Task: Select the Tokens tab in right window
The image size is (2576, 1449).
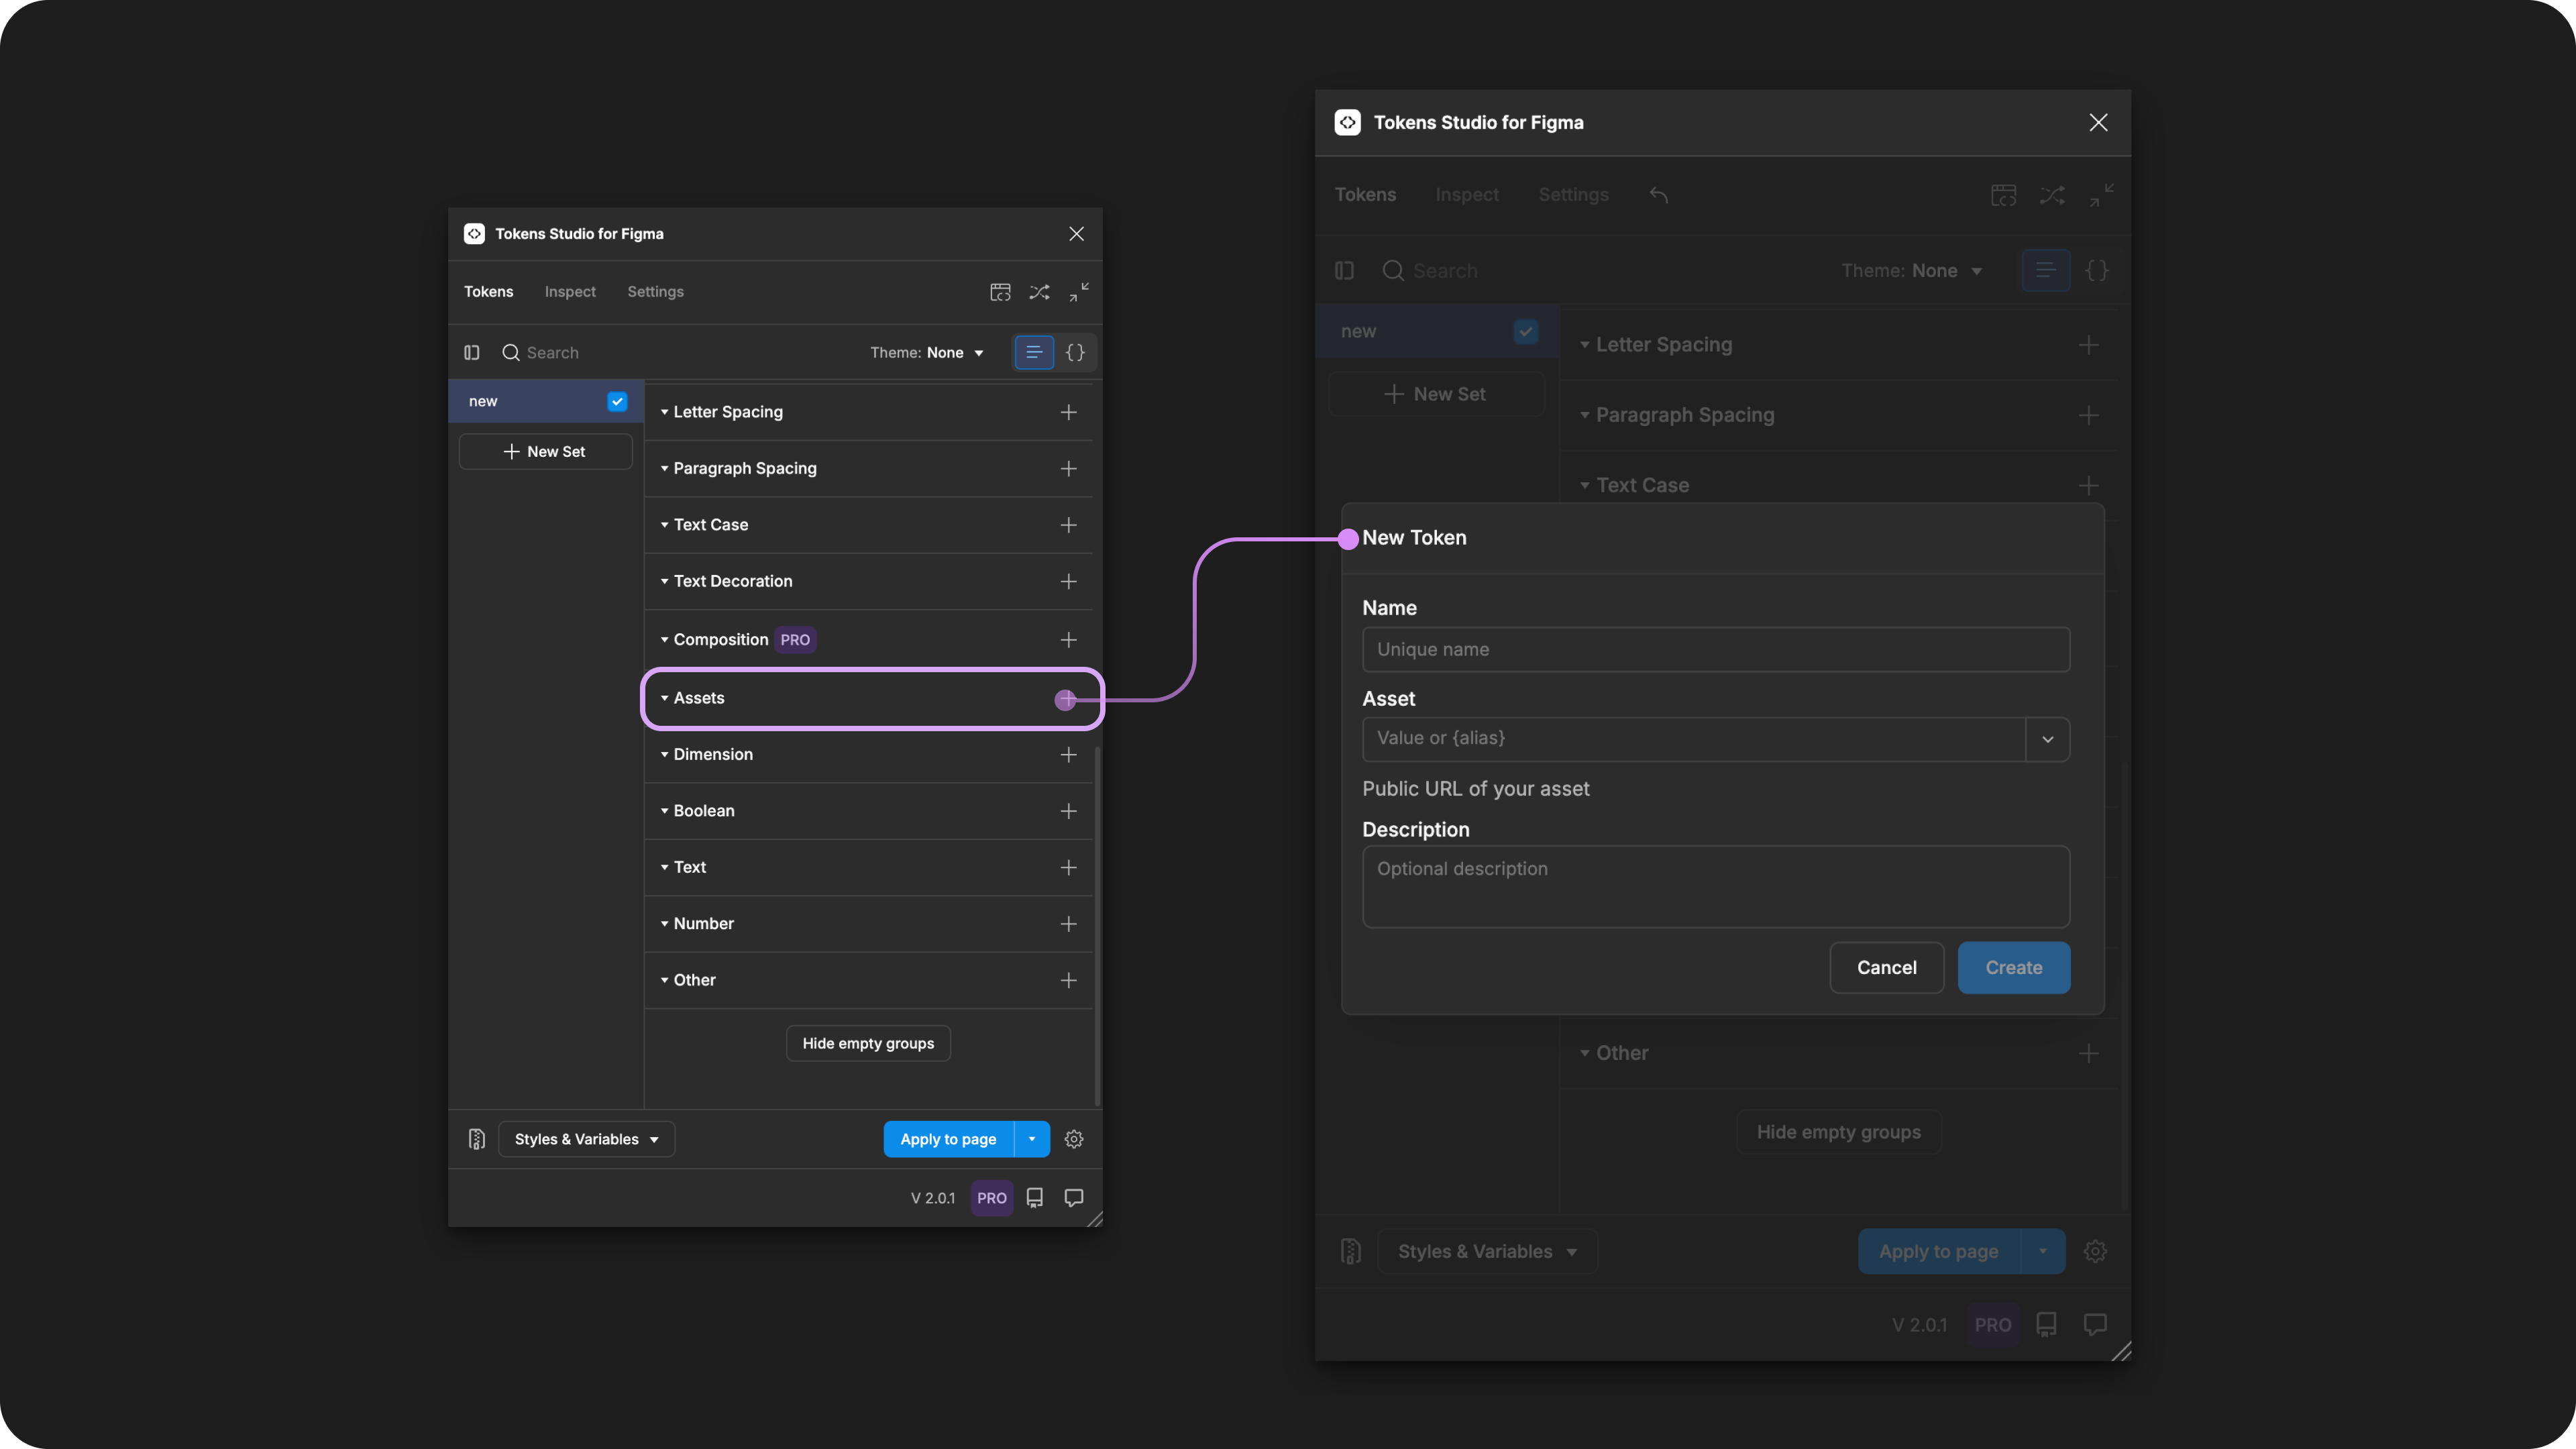Action: [x=1365, y=195]
